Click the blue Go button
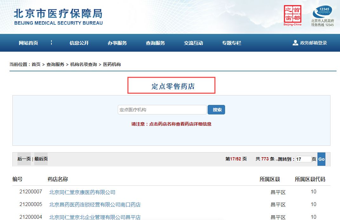The width and height of the screenshot is (340, 220). point(321,159)
